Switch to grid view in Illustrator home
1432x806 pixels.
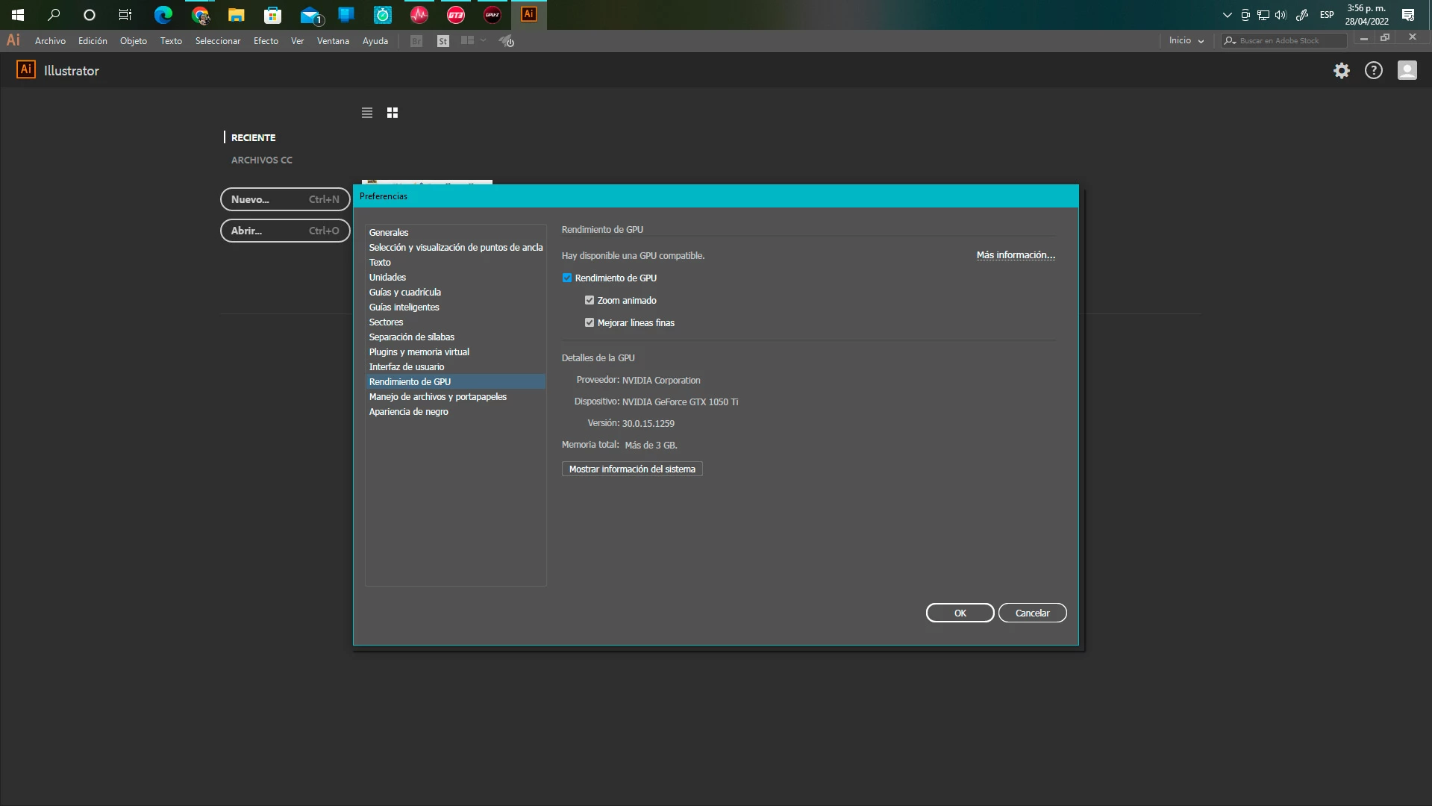coord(393,113)
